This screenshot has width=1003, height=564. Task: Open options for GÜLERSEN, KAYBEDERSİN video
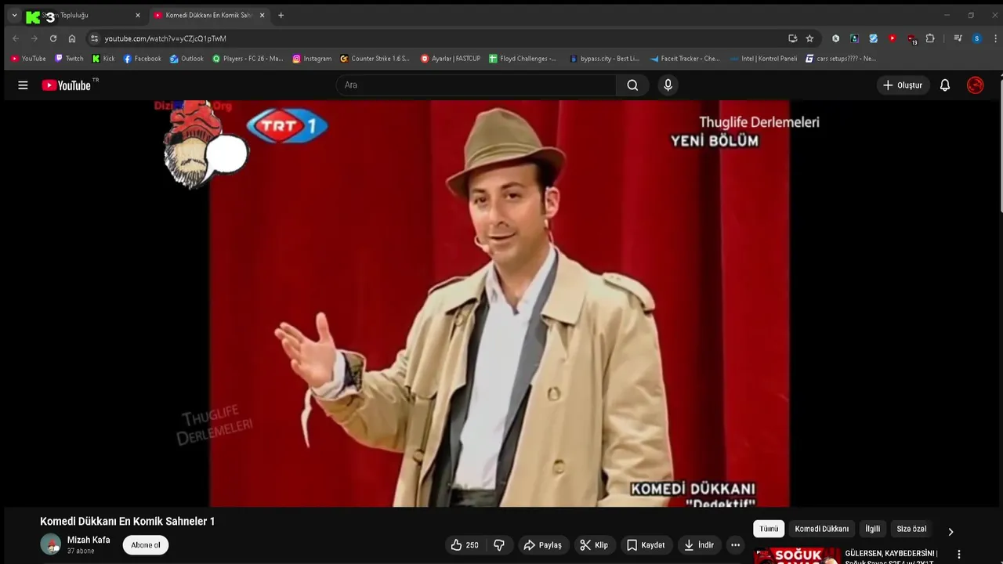click(x=958, y=555)
